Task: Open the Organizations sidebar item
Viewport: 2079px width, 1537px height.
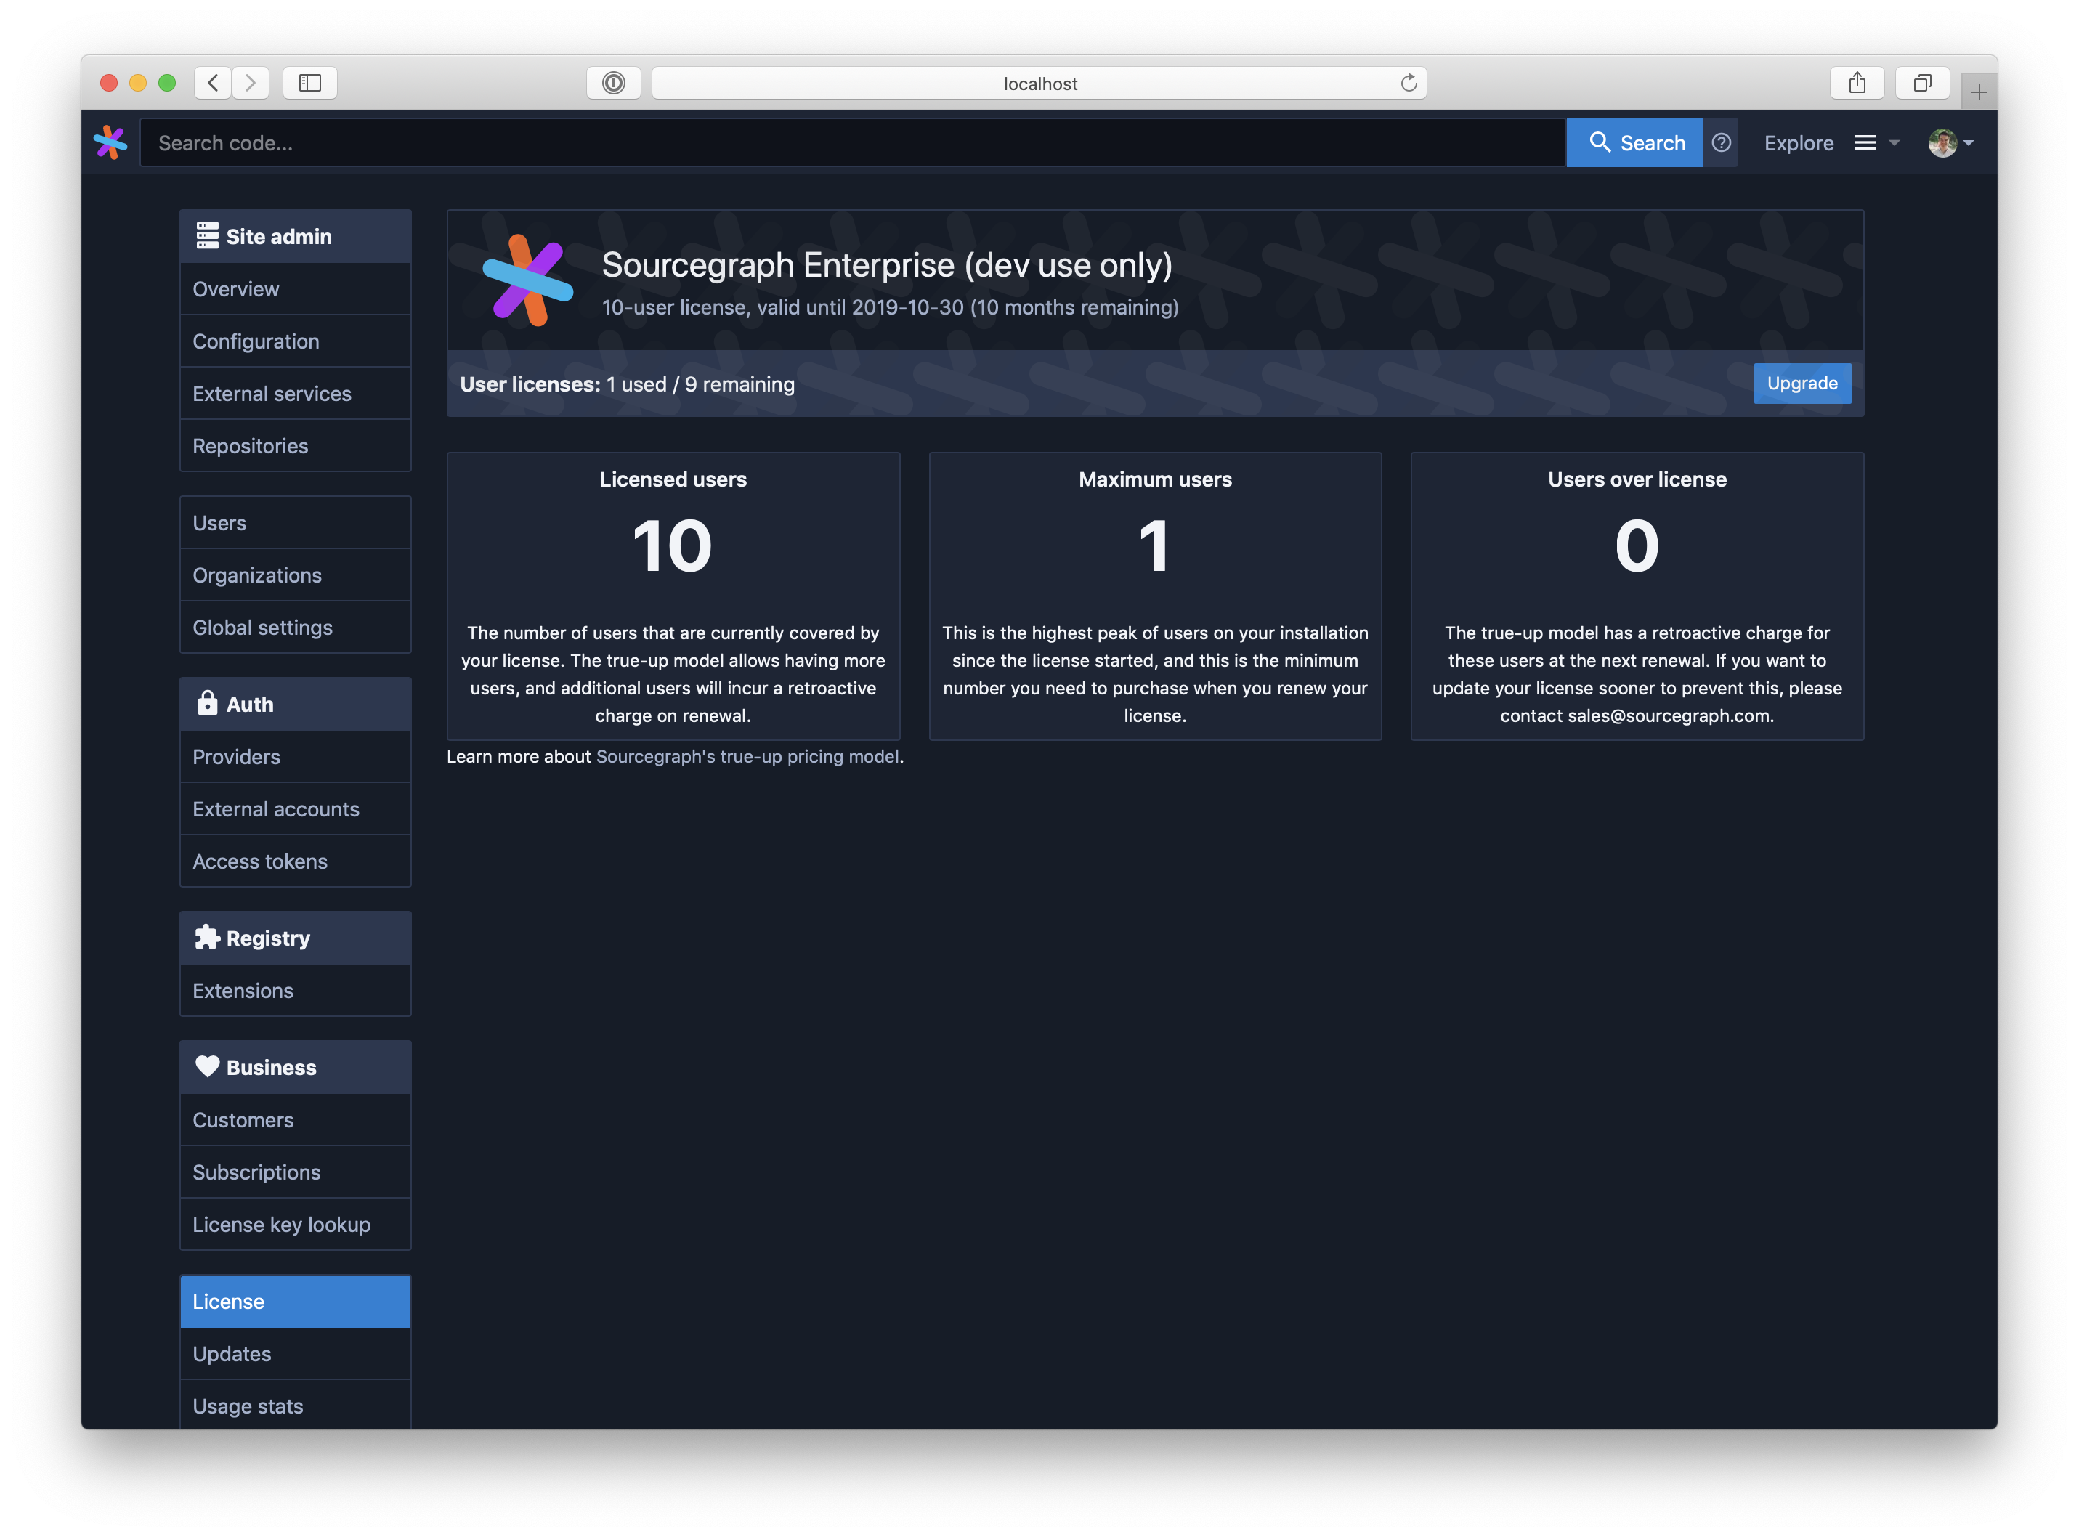Action: pyautogui.click(x=295, y=575)
